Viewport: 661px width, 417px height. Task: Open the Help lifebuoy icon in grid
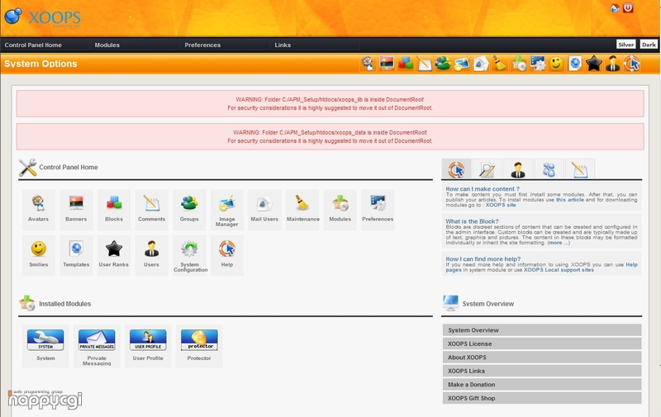click(226, 255)
